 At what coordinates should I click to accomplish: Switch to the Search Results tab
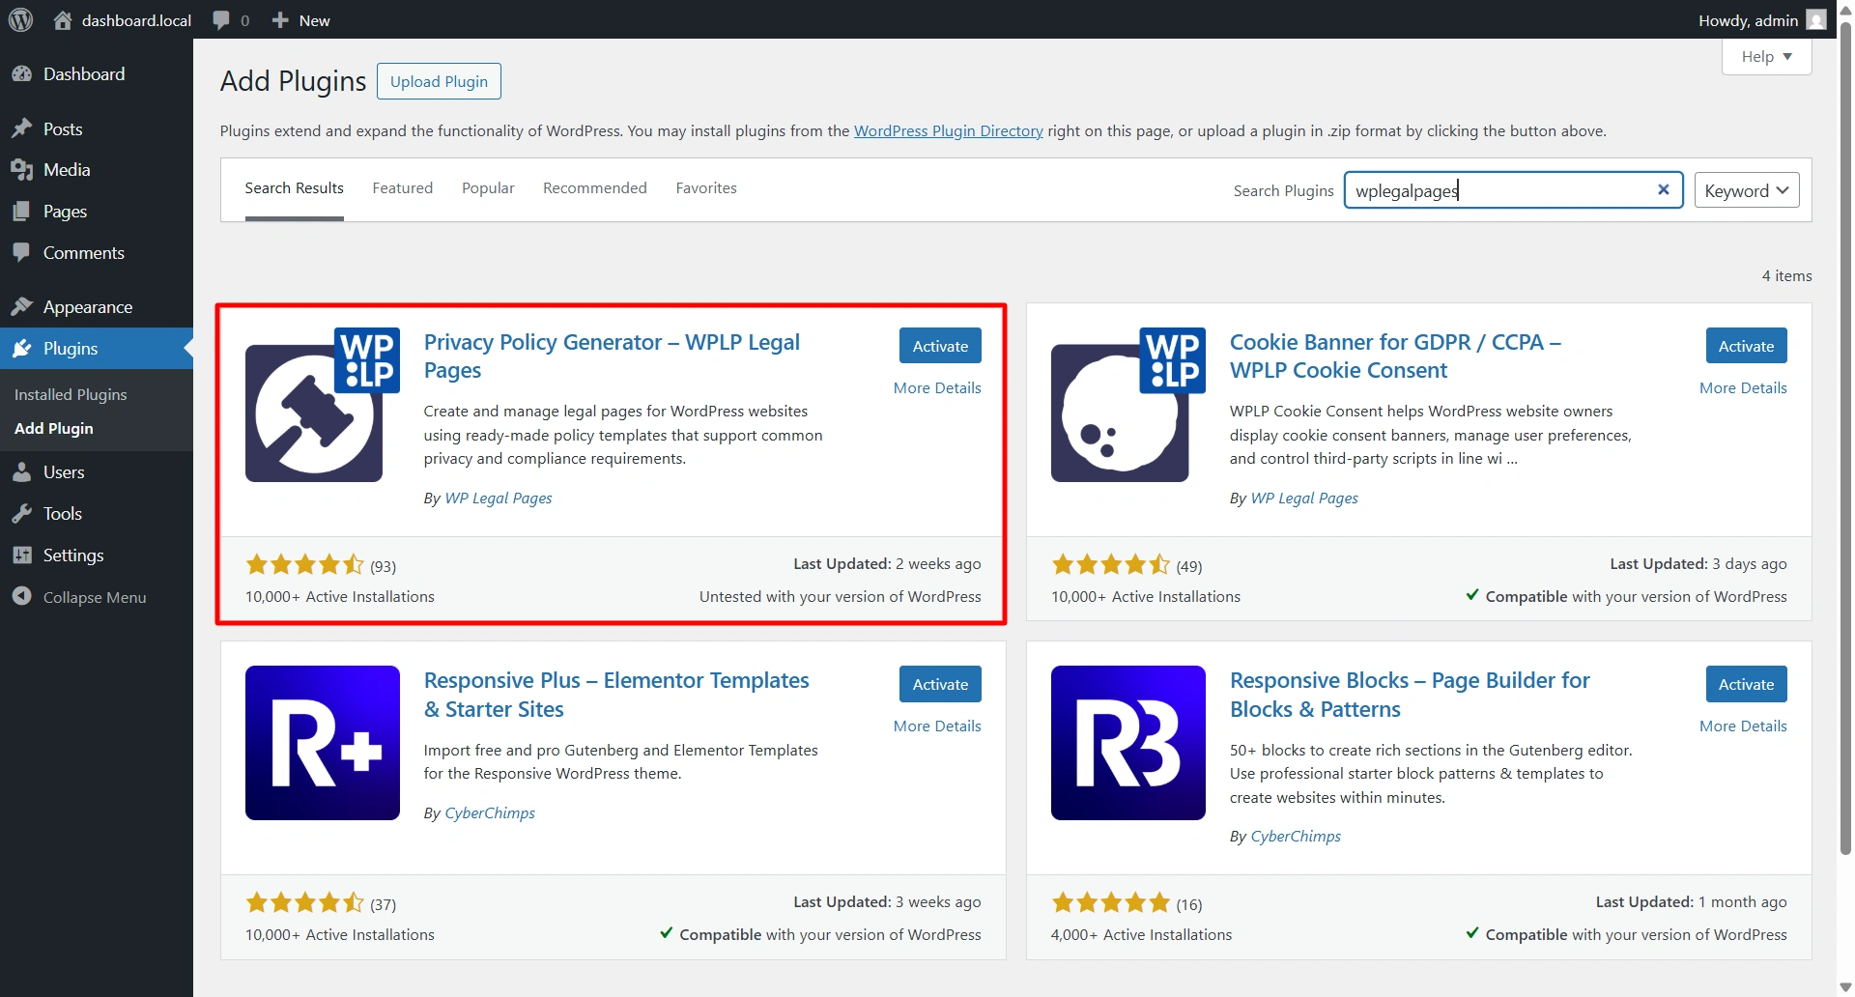tap(294, 188)
